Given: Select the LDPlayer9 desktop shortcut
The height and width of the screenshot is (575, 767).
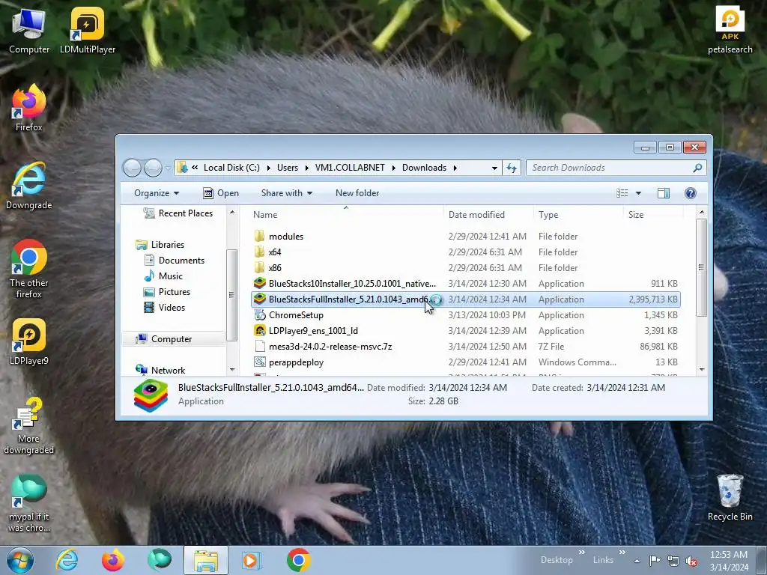Looking at the screenshot, I should tap(29, 342).
